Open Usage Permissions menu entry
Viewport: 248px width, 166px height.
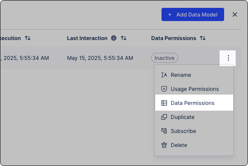(194, 89)
